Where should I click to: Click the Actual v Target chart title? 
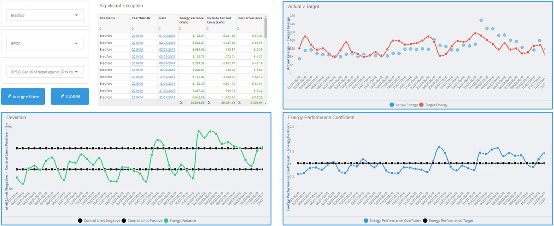pyautogui.click(x=303, y=7)
